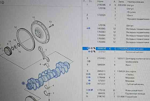The width and height of the screenshot is (150, 101).
Task: Open the note icon in row 13
Action: pyautogui.click(x=92, y=90)
